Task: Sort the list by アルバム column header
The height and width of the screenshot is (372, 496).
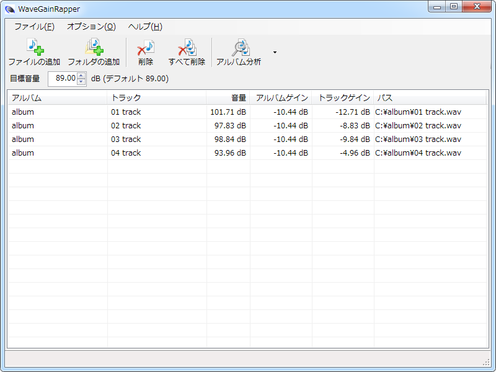Action: 57,98
